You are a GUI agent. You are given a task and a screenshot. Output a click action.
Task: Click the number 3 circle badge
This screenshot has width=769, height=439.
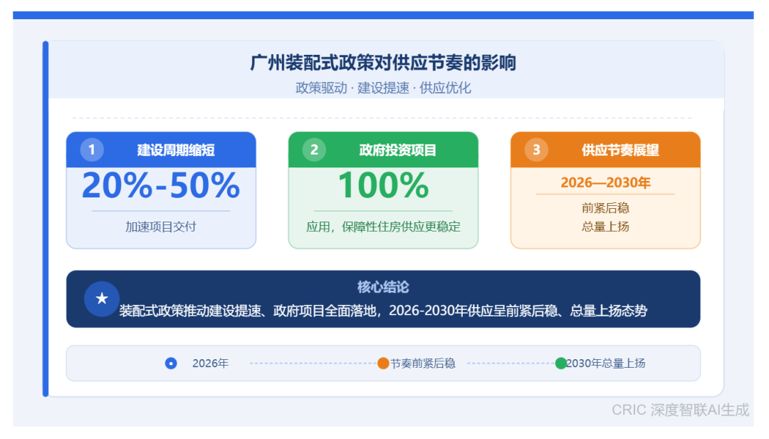tap(536, 150)
